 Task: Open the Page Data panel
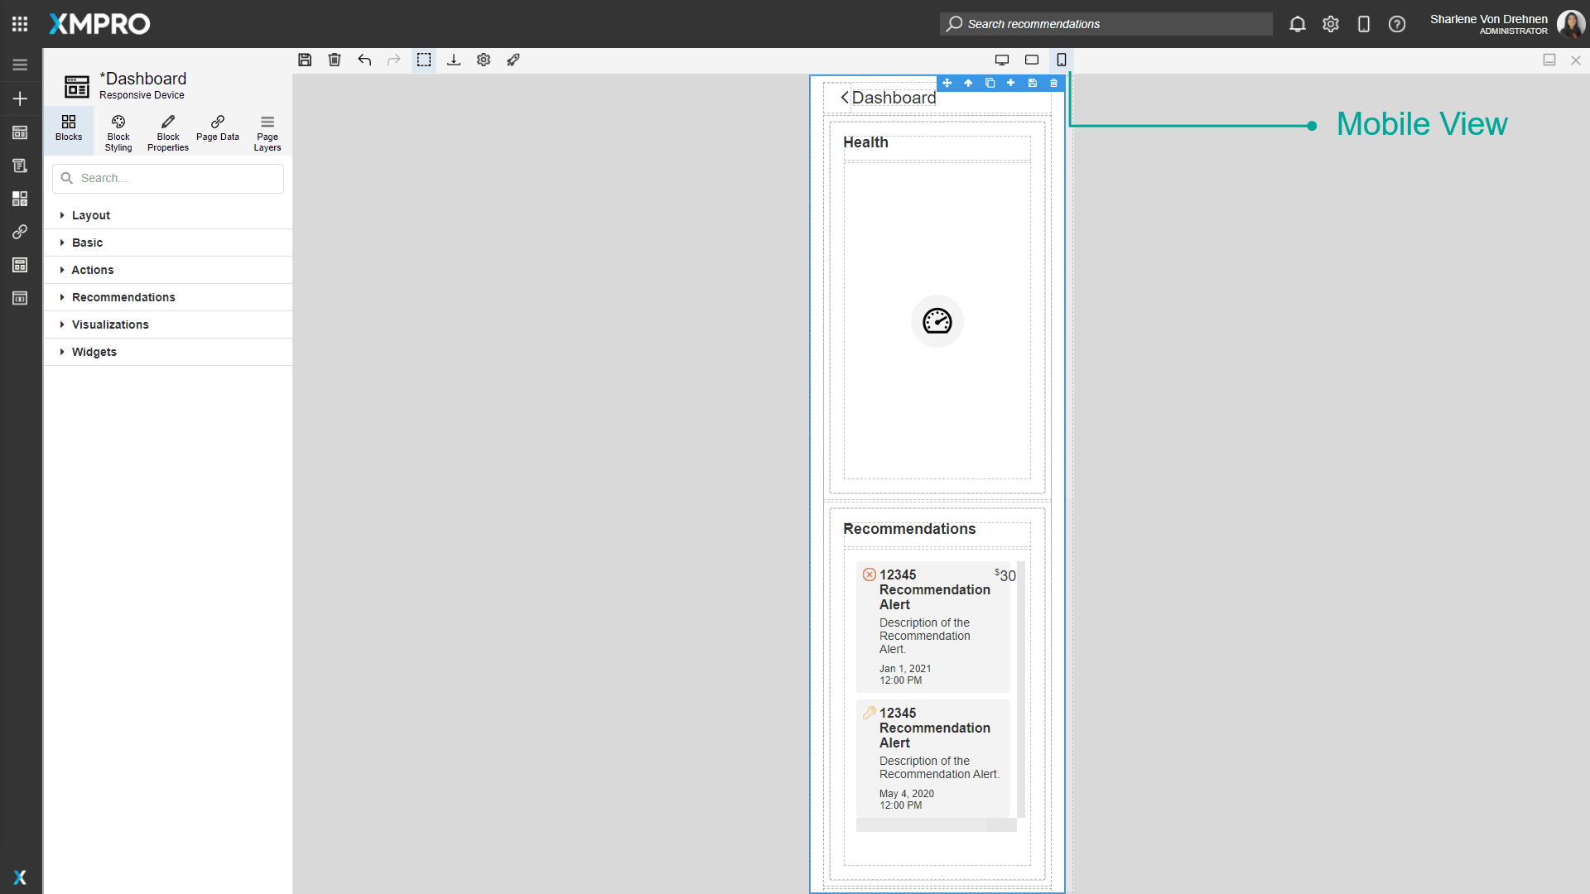point(217,131)
